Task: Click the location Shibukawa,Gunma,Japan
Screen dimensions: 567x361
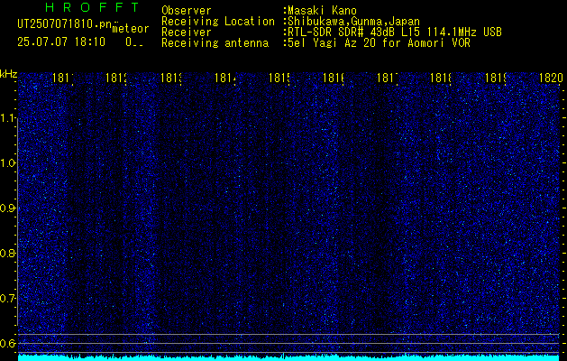Action: point(353,22)
